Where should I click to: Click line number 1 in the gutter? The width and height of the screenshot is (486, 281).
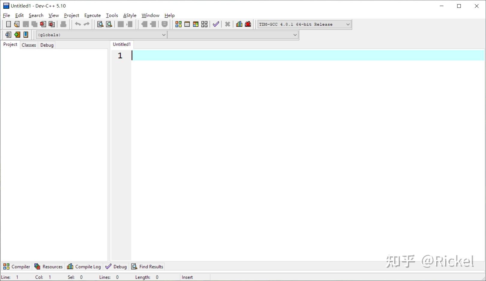point(120,56)
